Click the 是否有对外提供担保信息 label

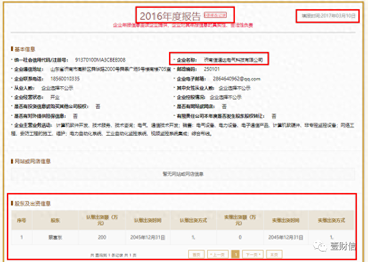pos(40,116)
